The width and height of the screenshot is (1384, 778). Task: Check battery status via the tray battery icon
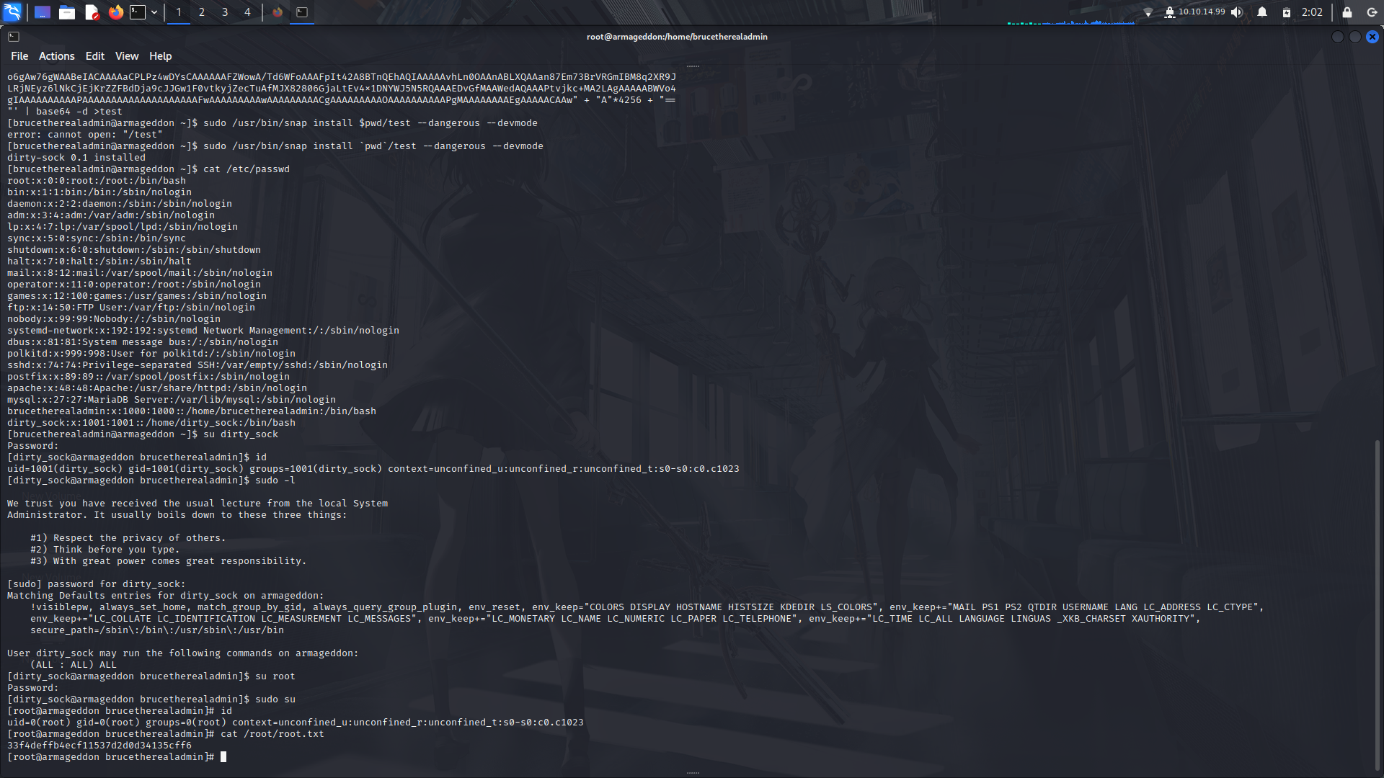pos(1287,12)
